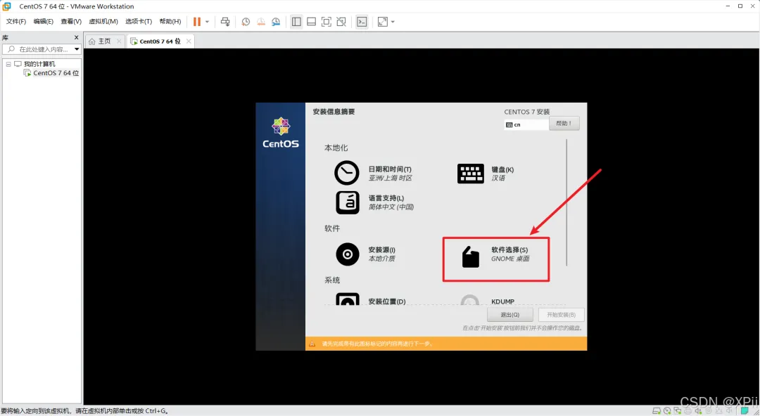Click the Unity mode toolbar icon
The height and width of the screenshot is (416, 760).
(x=342, y=22)
